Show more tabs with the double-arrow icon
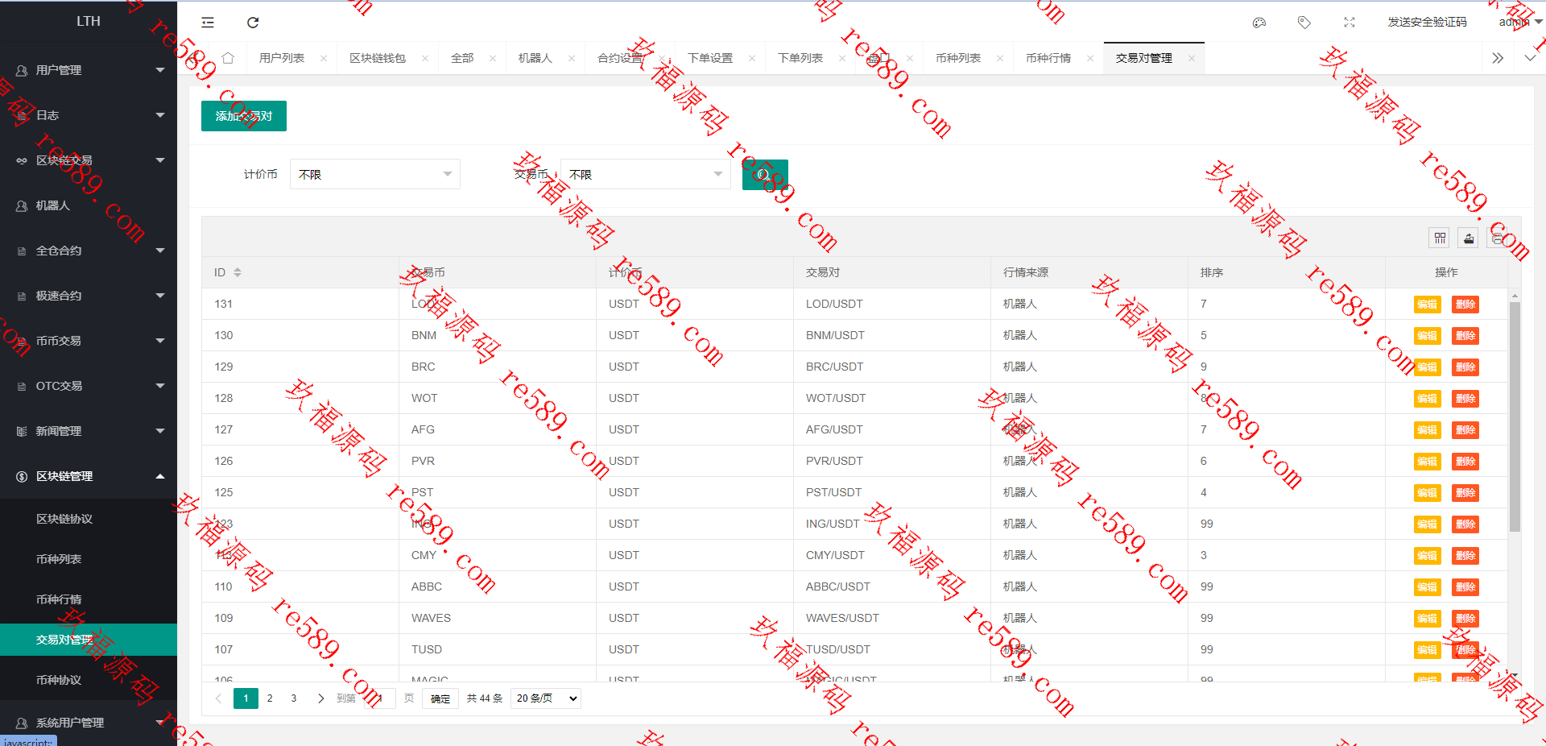Screen dimensions: 1546x746 click(1498, 58)
